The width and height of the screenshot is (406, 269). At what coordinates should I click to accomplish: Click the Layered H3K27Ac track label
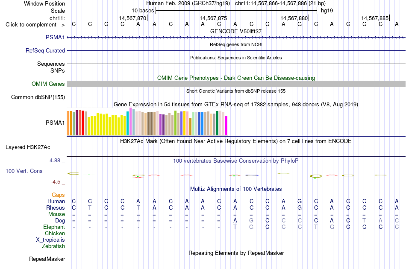pyautogui.click(x=28, y=147)
